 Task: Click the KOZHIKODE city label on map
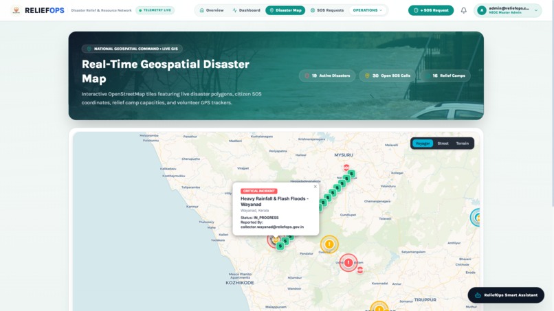coord(240,283)
